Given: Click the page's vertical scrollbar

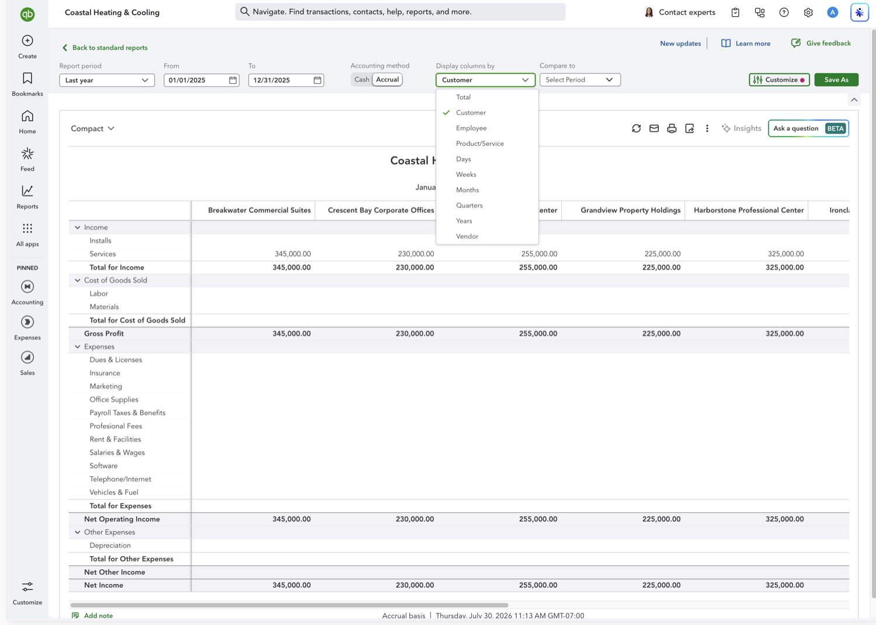Looking at the screenshot, I should [872, 315].
